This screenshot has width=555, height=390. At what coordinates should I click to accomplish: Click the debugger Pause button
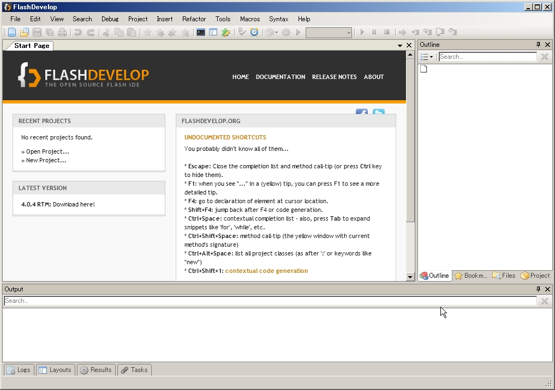click(x=374, y=32)
